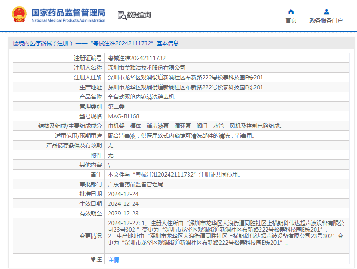Select model MAG-RJ168
Screen dimensions: 357x269
pos(123,116)
